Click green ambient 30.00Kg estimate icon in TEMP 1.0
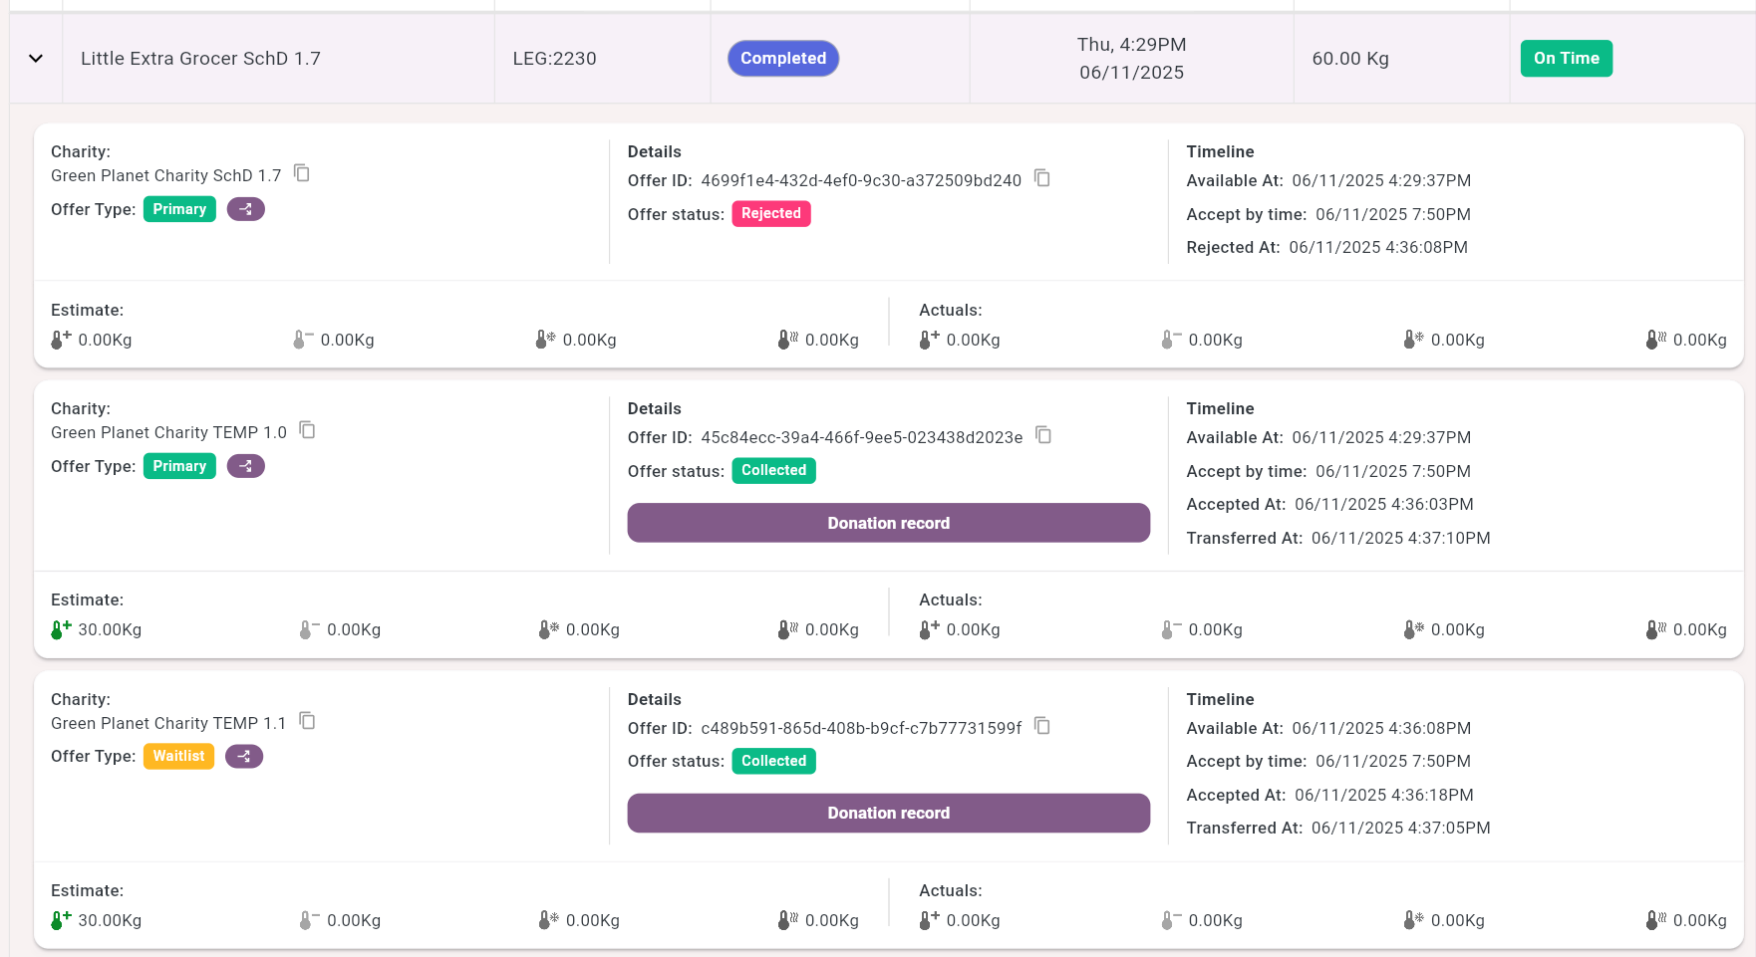 click(61, 629)
